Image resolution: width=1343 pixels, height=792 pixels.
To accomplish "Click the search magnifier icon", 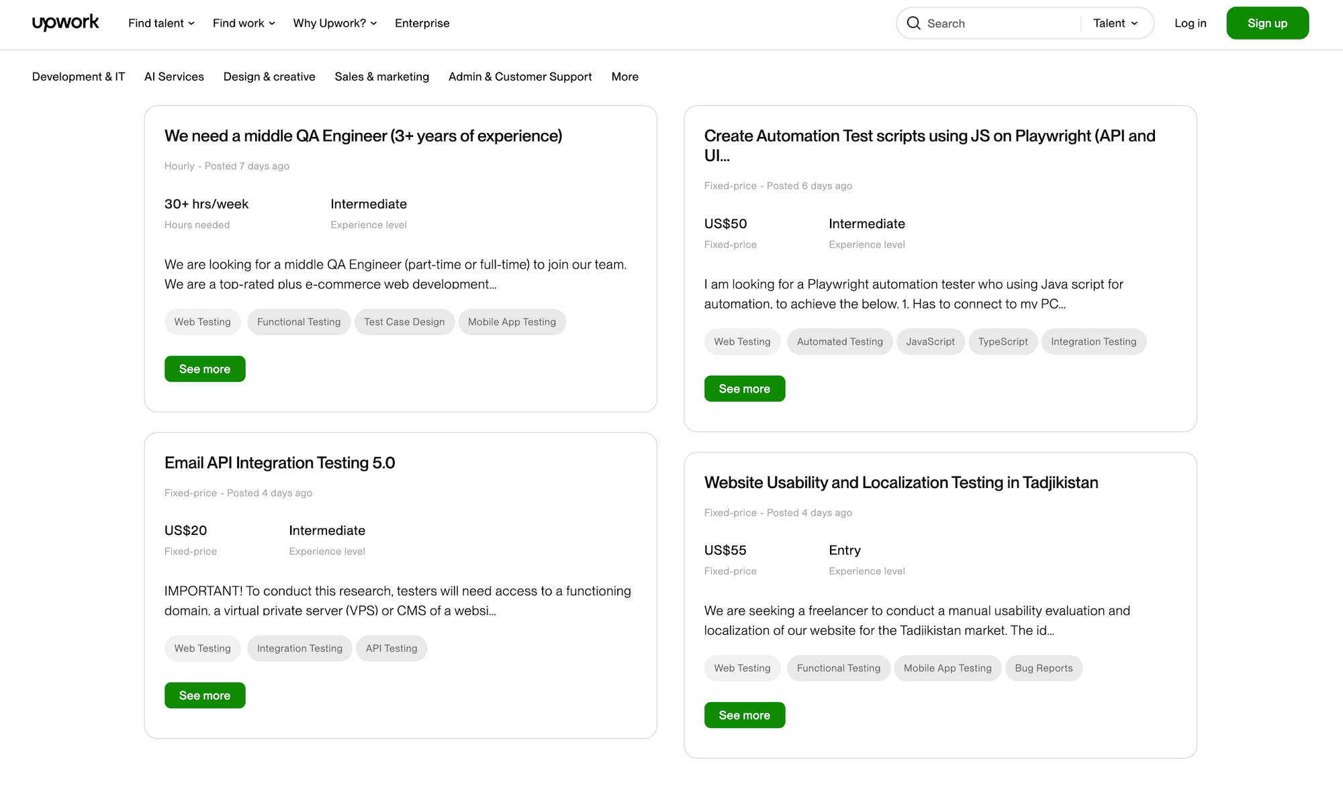I will [913, 23].
